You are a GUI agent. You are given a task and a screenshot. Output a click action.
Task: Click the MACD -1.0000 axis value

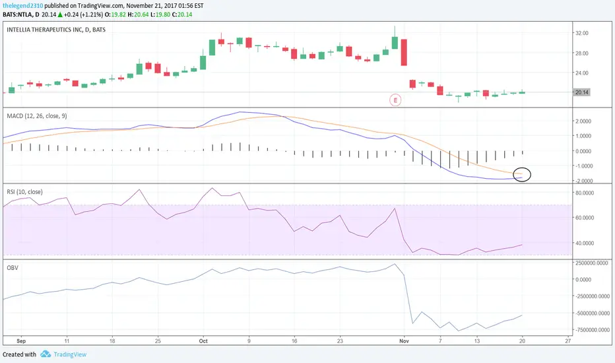pyautogui.click(x=583, y=166)
